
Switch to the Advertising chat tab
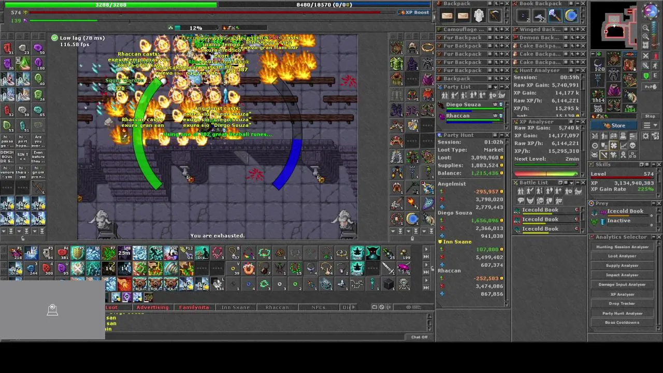[x=152, y=307]
